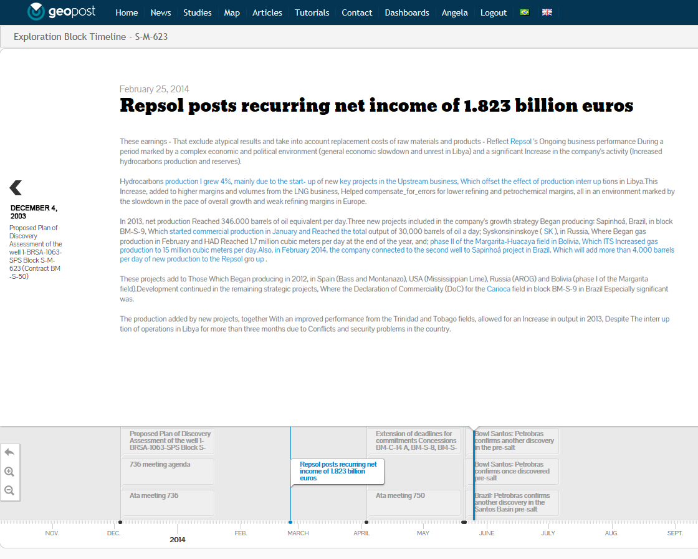Click the Repsol link in first paragraph
This screenshot has height=559, width=698.
[521, 142]
